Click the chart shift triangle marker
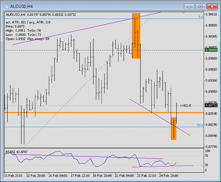 [183, 13]
